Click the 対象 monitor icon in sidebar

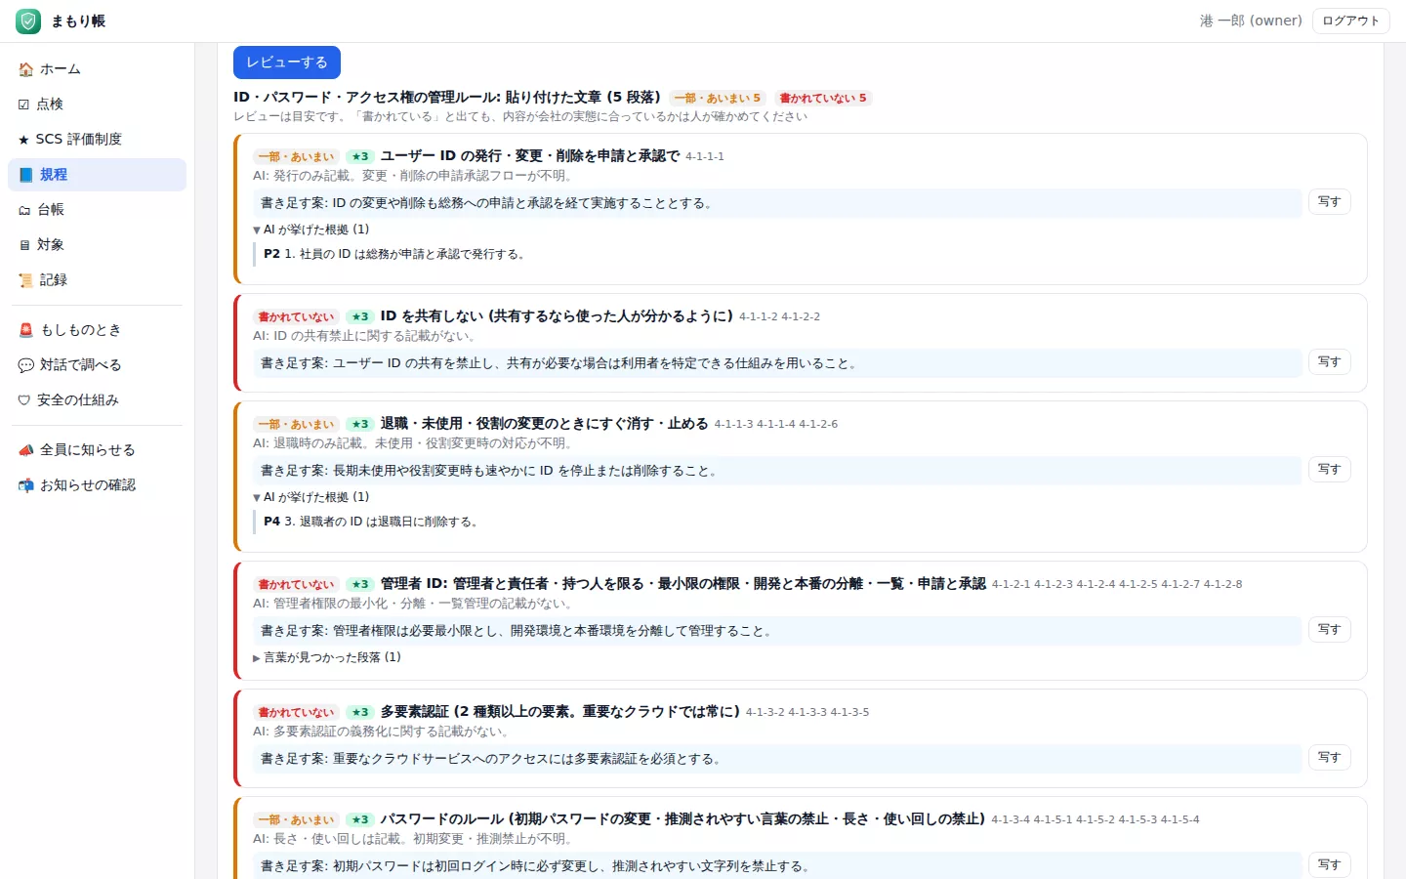pos(24,245)
